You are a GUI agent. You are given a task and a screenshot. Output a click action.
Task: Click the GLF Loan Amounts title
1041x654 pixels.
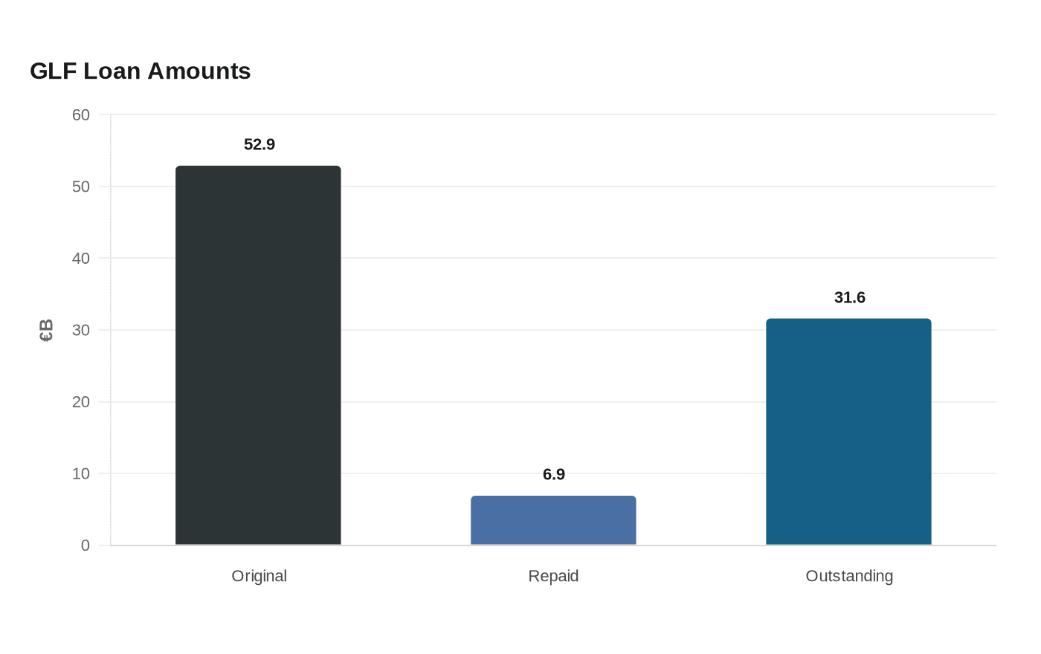point(141,71)
